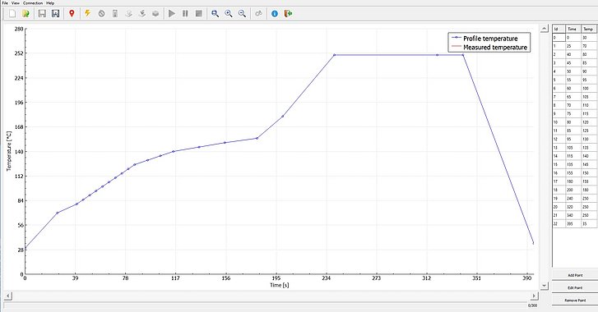Select Id cell of row 0
Screen dimensions: 598x312
[559, 38]
